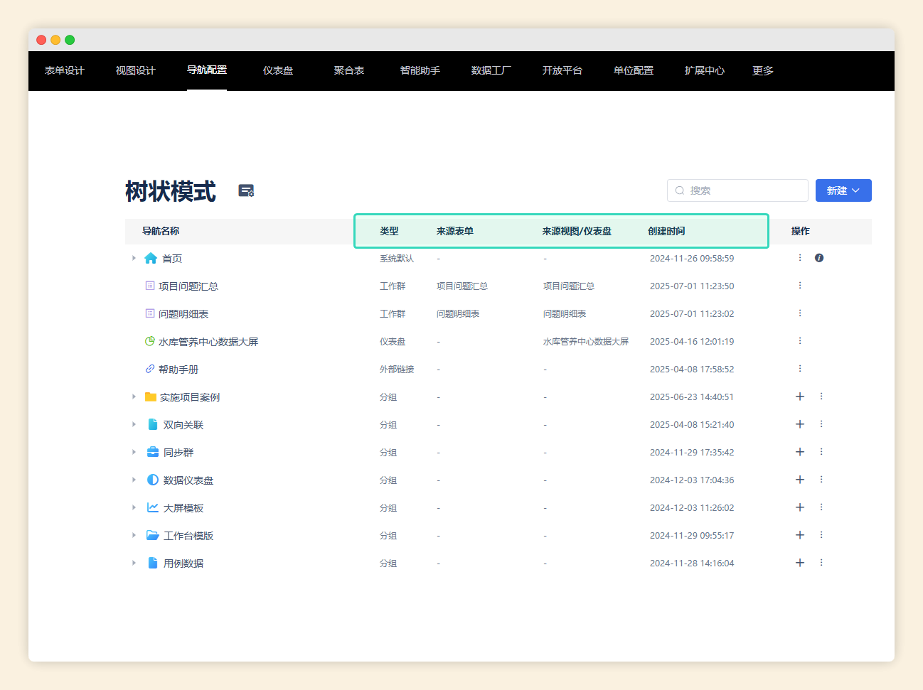Image resolution: width=923 pixels, height=690 pixels.
Task: Expand the 首页 tree node
Action: coord(134,258)
